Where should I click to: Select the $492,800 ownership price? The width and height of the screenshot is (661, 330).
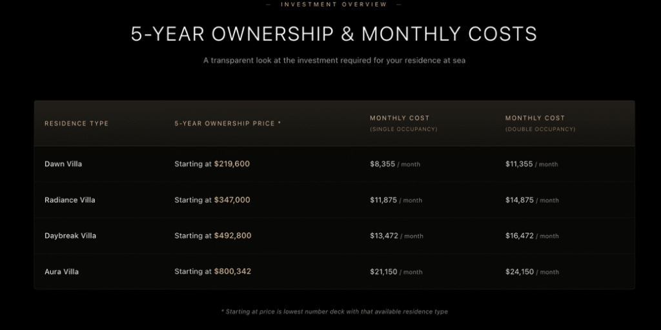[232, 236]
